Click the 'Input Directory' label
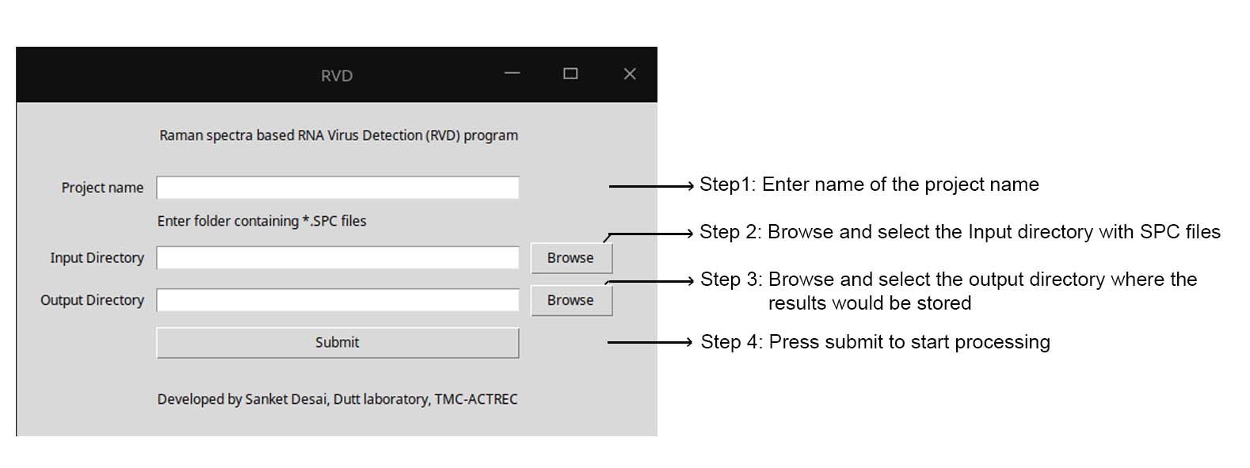 (97, 257)
